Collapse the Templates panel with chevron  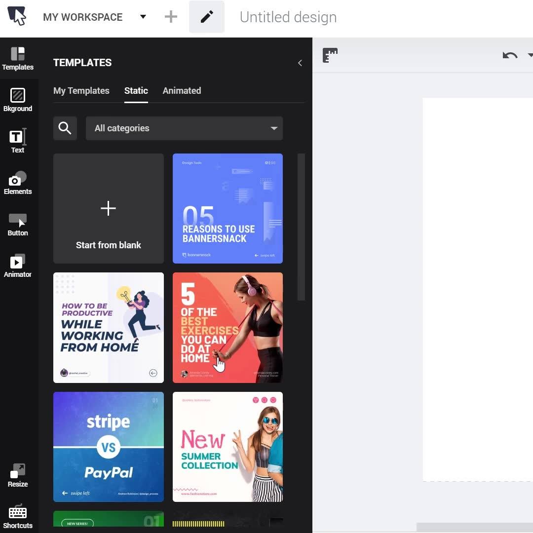click(x=300, y=63)
